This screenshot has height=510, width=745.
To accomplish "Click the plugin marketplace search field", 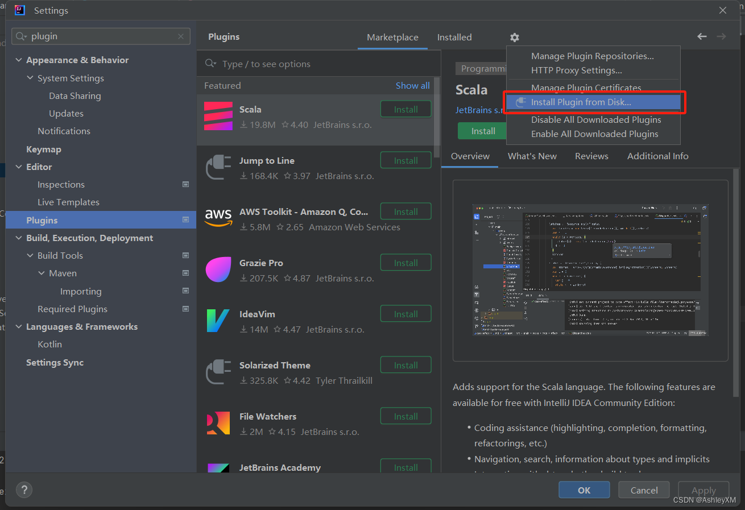I will click(318, 64).
